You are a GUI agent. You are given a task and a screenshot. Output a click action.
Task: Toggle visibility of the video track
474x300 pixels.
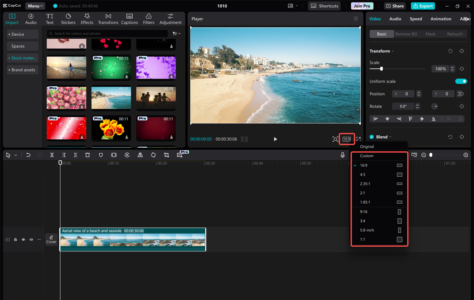coord(23,239)
